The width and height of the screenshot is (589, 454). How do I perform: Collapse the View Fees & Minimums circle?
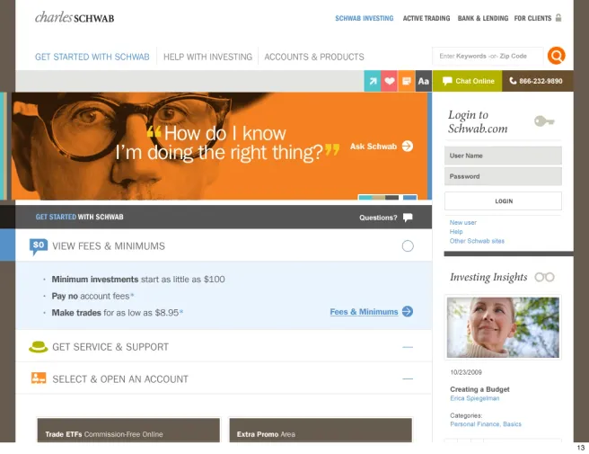(x=408, y=246)
